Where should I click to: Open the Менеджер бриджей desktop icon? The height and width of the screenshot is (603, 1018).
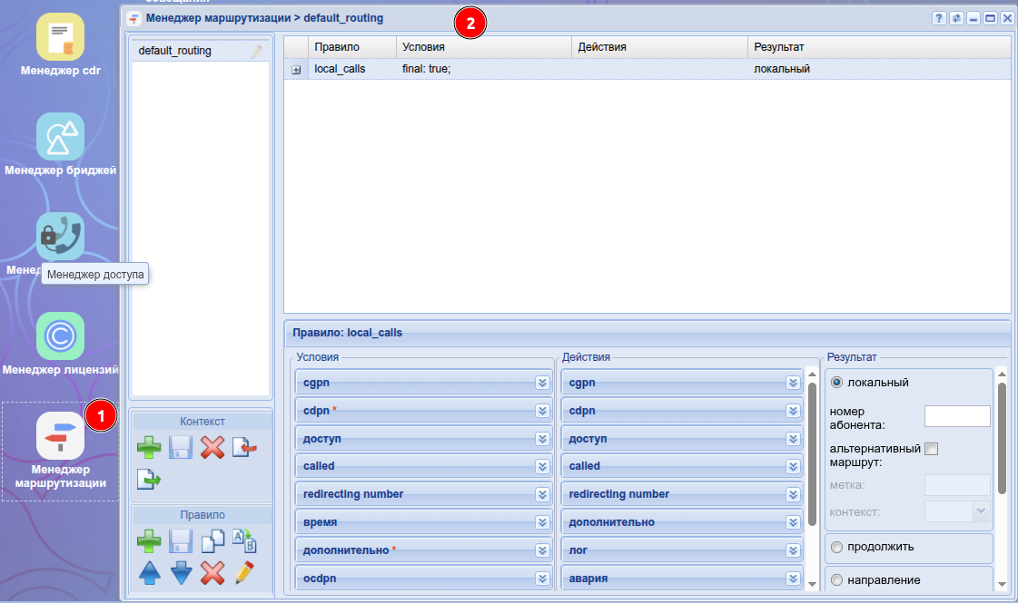point(60,137)
